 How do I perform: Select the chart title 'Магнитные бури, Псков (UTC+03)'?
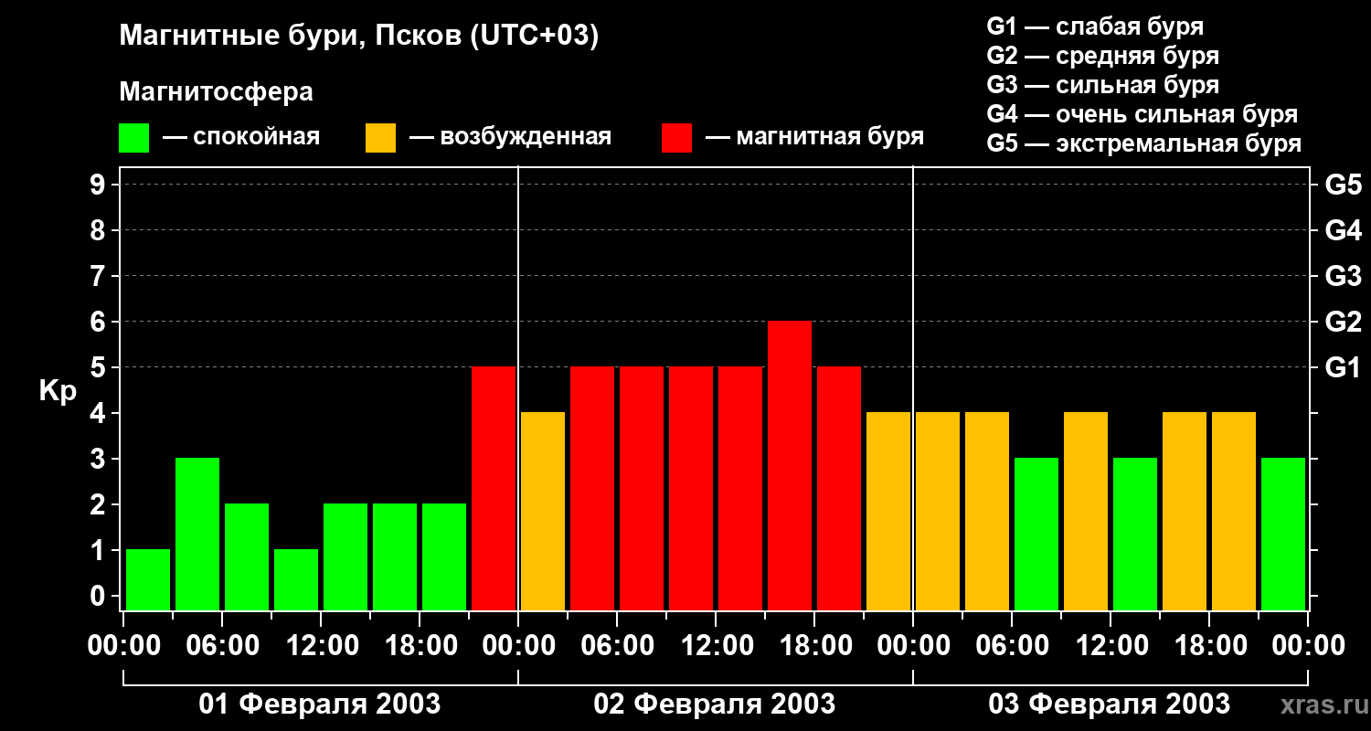[x=358, y=37]
